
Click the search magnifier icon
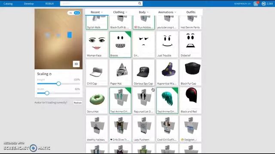pos(140,3)
